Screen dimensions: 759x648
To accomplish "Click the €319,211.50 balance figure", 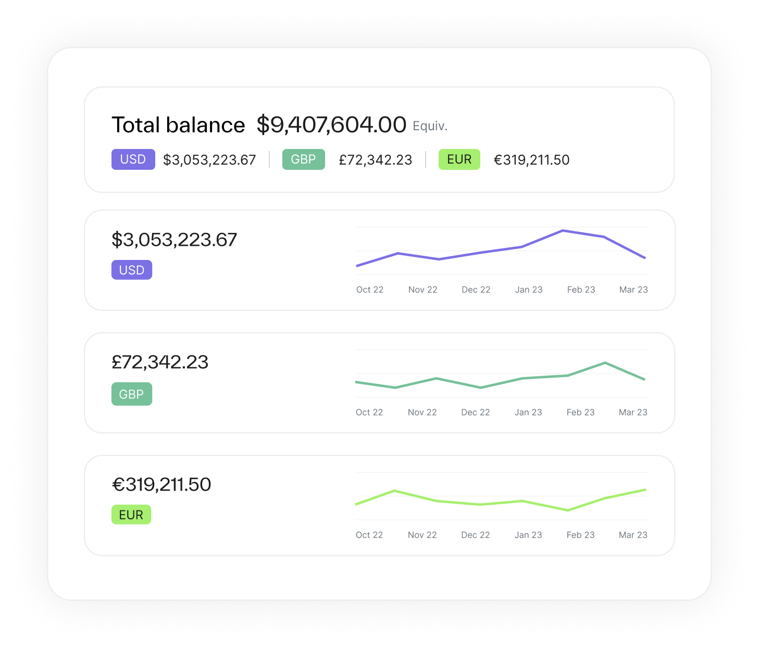I will click(x=161, y=484).
